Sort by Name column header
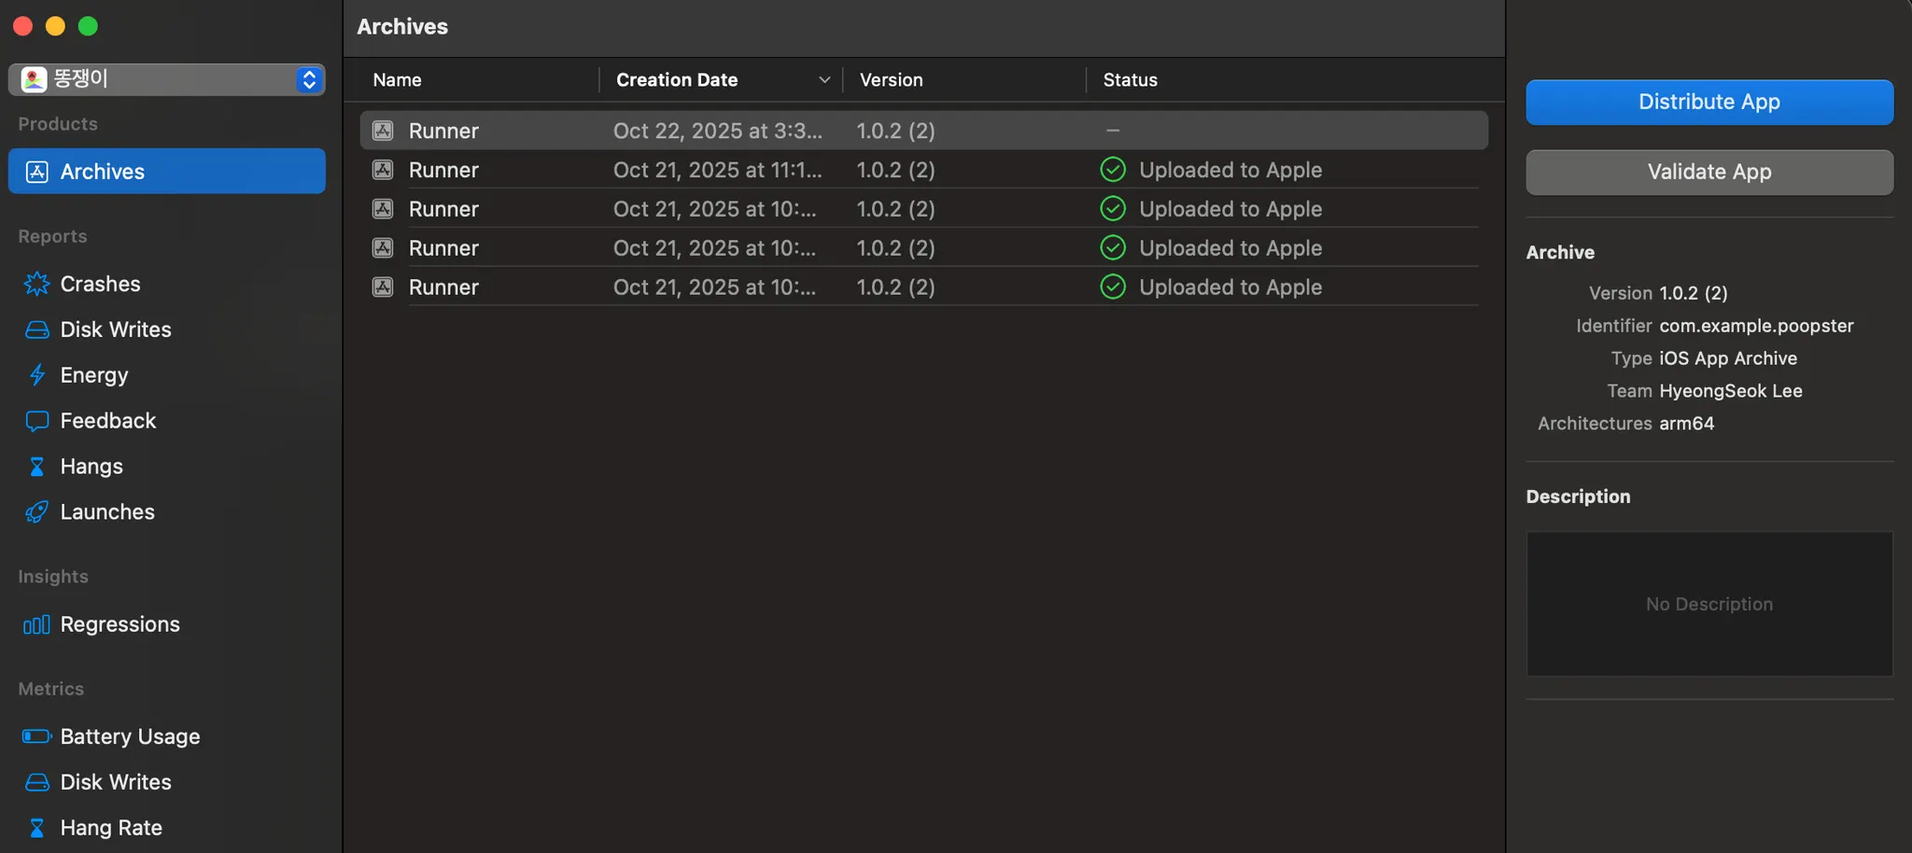Image resolution: width=1912 pixels, height=853 pixels. pos(397,80)
